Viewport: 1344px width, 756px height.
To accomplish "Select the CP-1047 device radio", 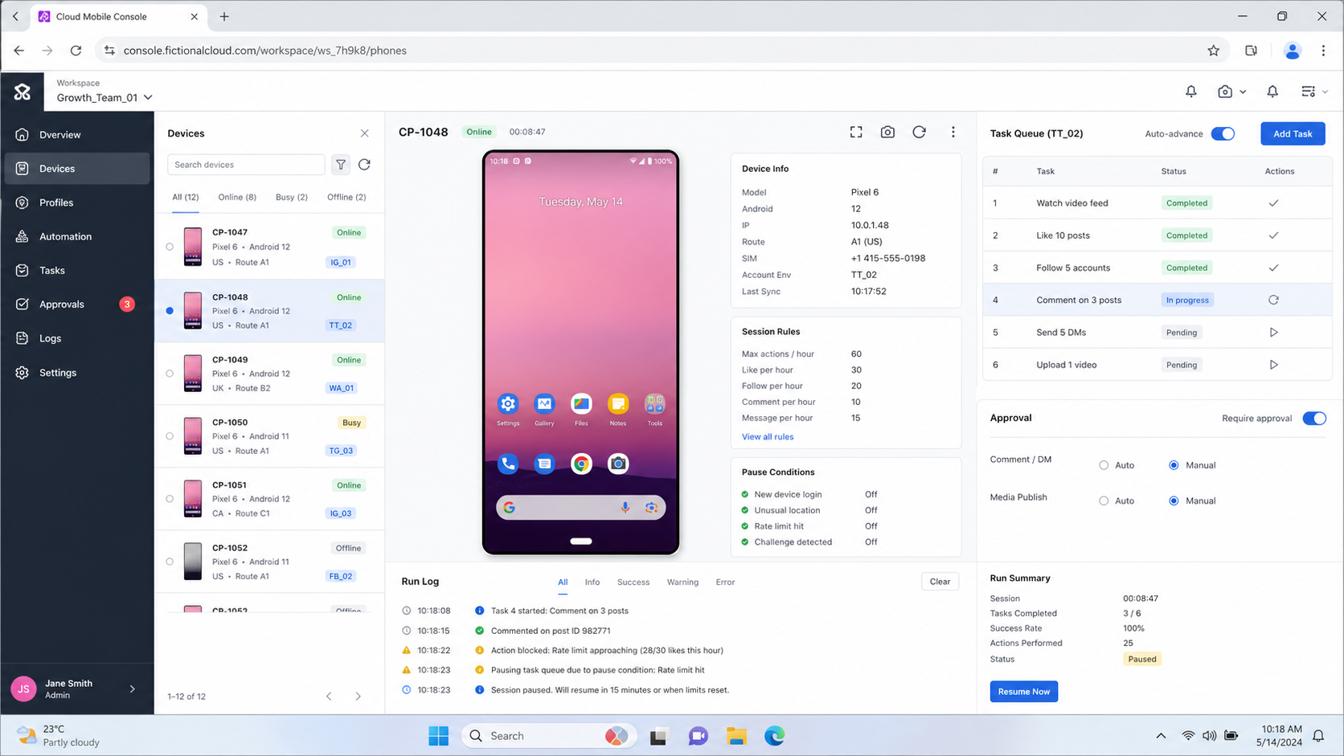I will coord(170,247).
